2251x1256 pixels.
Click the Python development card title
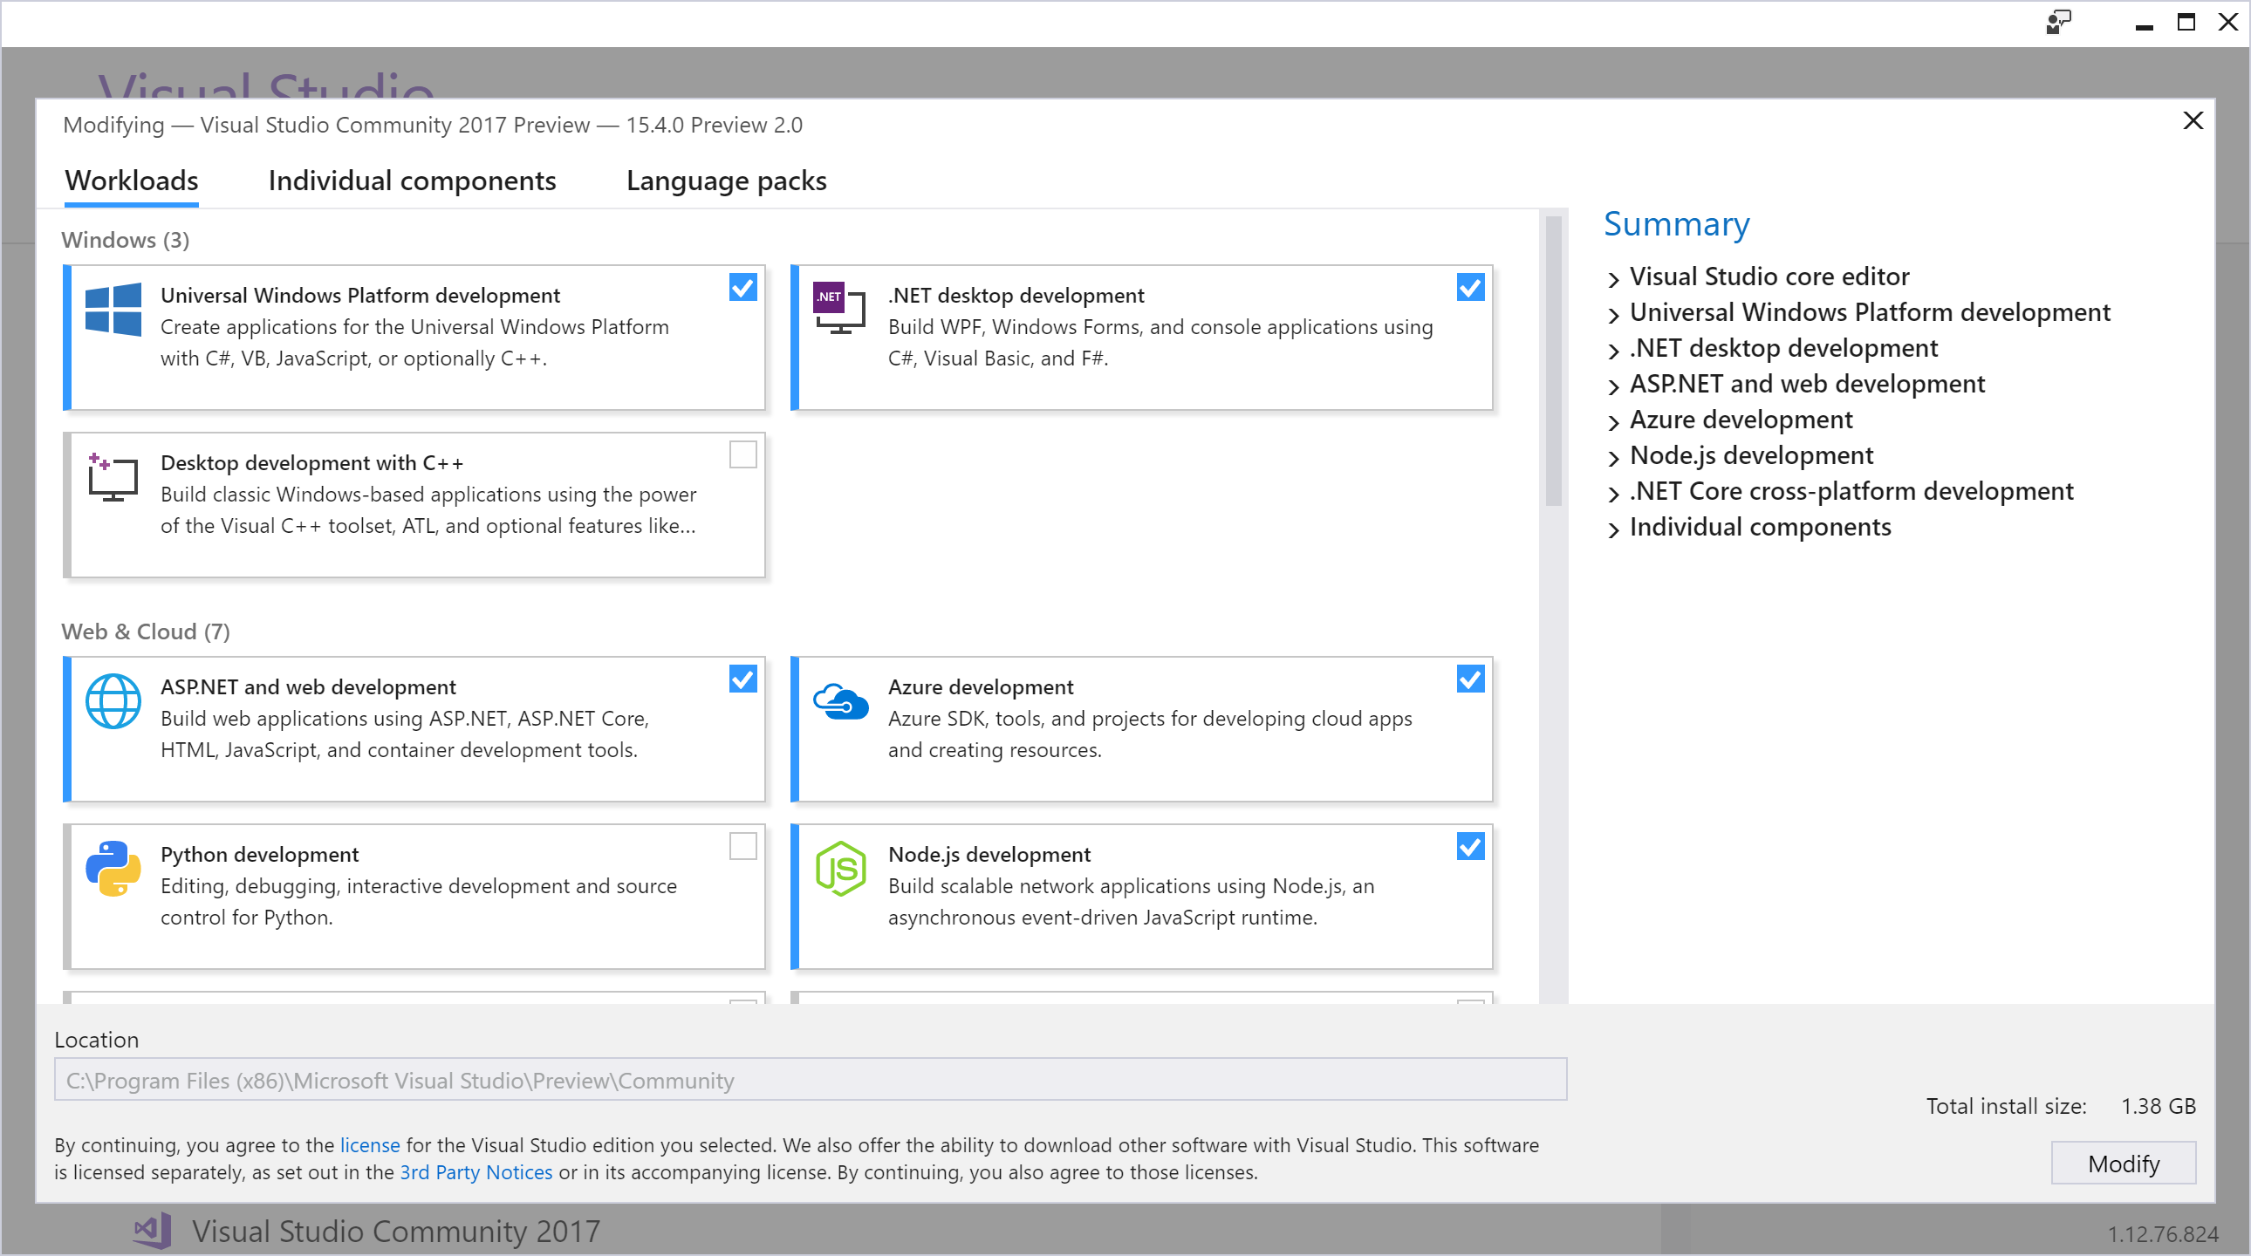259,854
